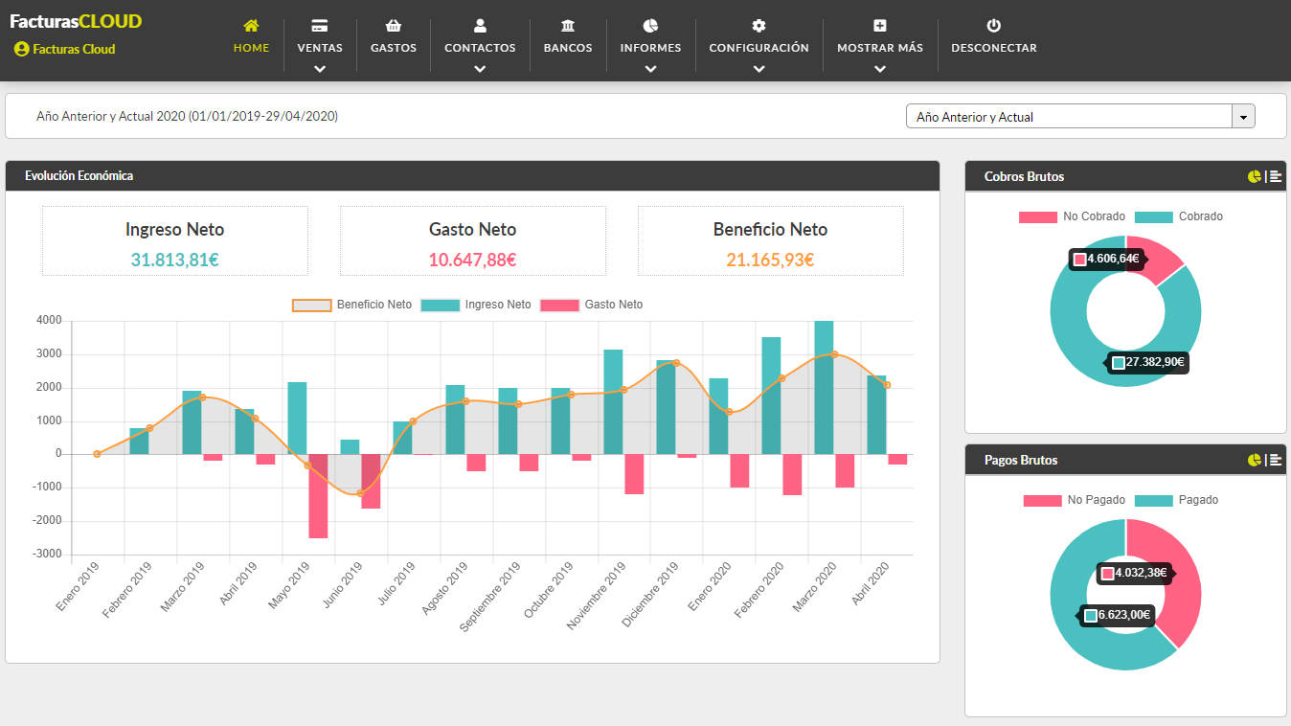Open the Bancos bank building icon
This screenshot has width=1291, height=726.
(568, 26)
